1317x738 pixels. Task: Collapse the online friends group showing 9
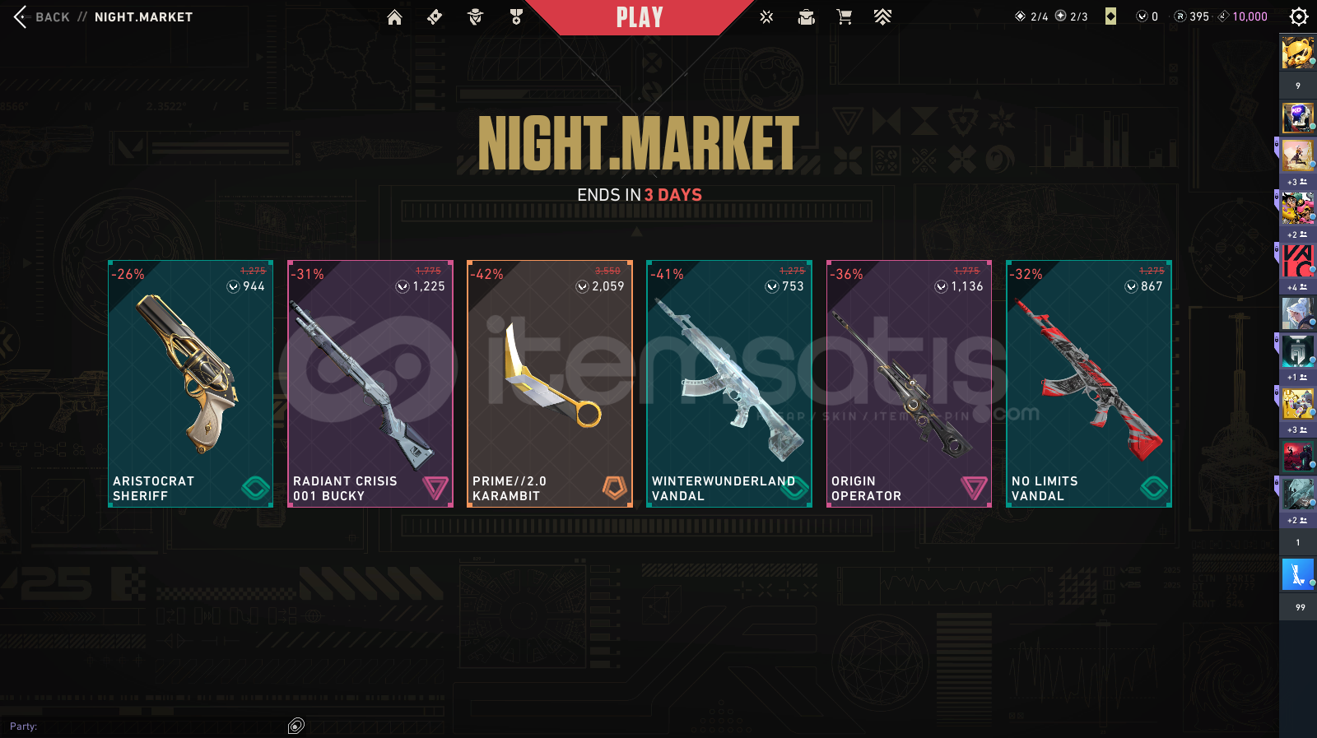1298,86
